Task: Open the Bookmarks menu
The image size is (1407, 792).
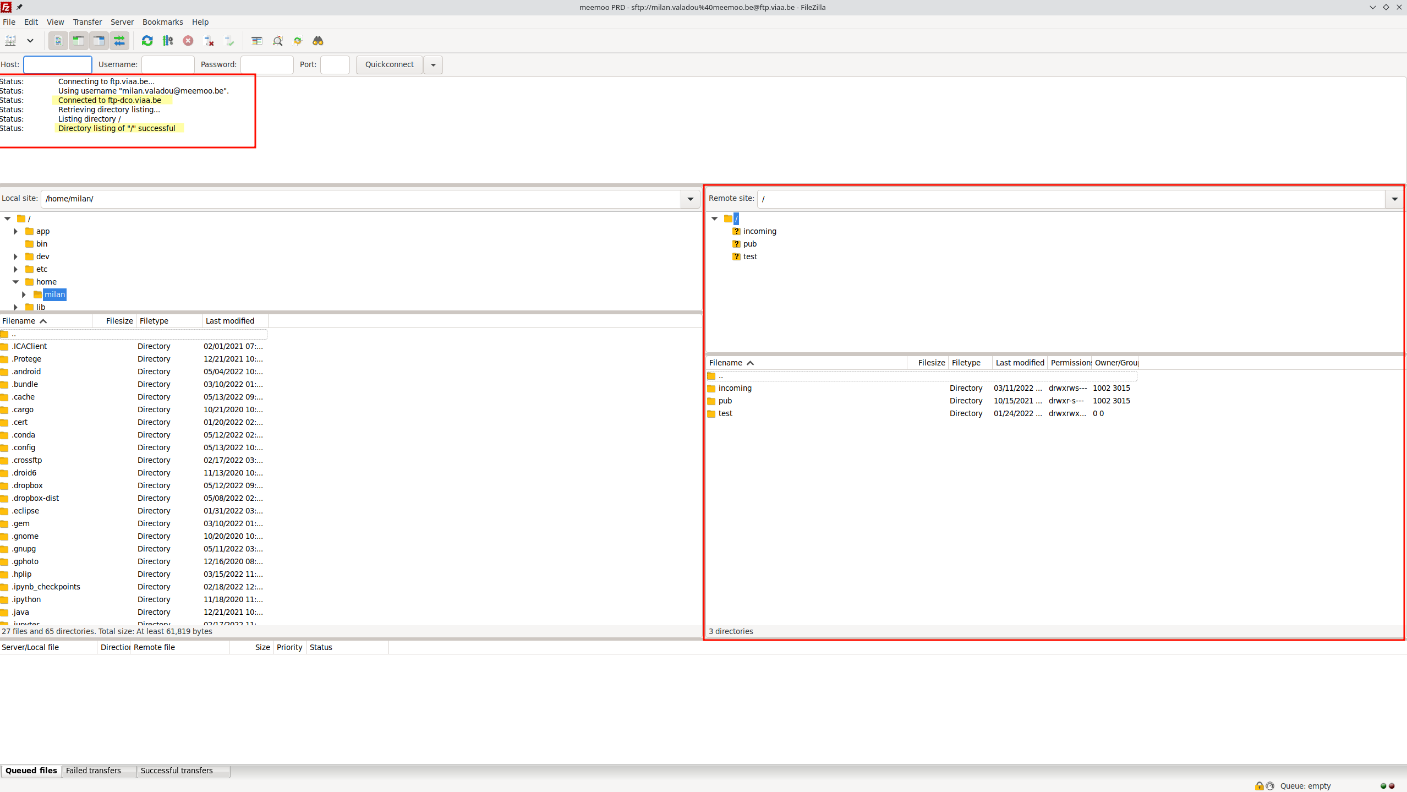Action: click(x=162, y=22)
